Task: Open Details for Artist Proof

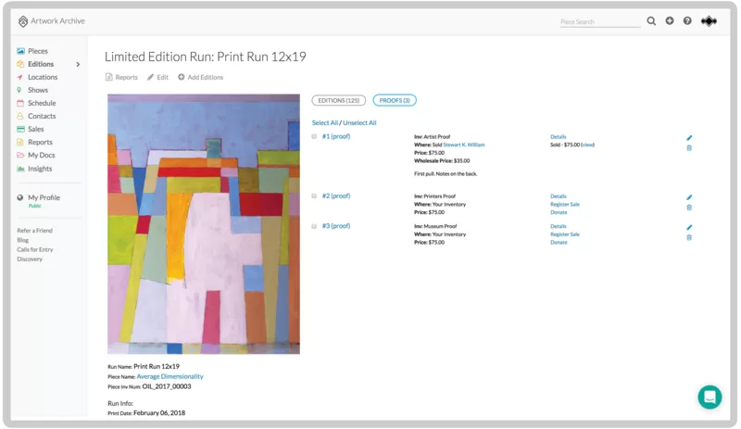Action: click(x=559, y=137)
